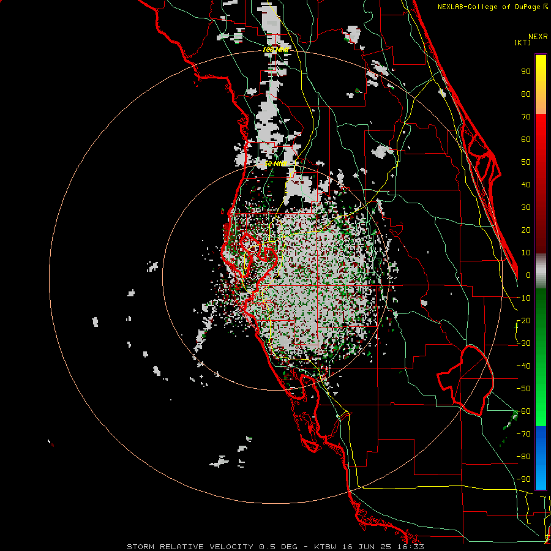Select the 10 knot scale label
Image resolution: width=551 pixels, height=551 pixels.
click(526, 253)
